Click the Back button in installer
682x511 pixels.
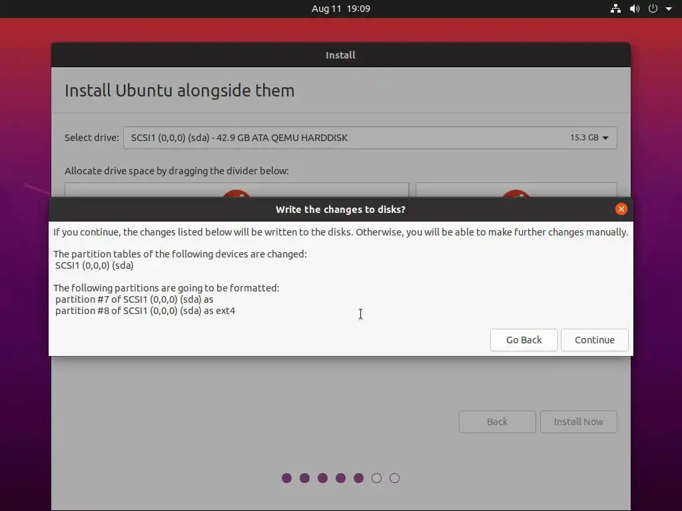[497, 421]
